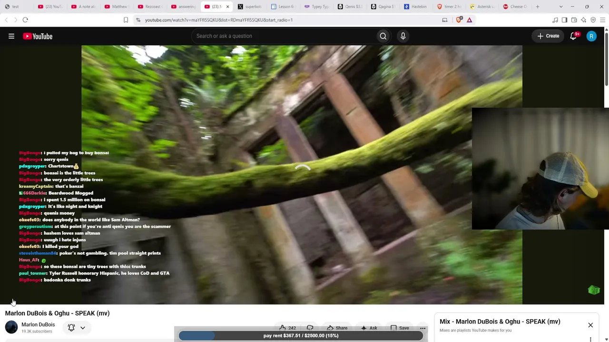Open more actions ellipsis under the video
This screenshot has height=342, width=609.
[x=422, y=328]
